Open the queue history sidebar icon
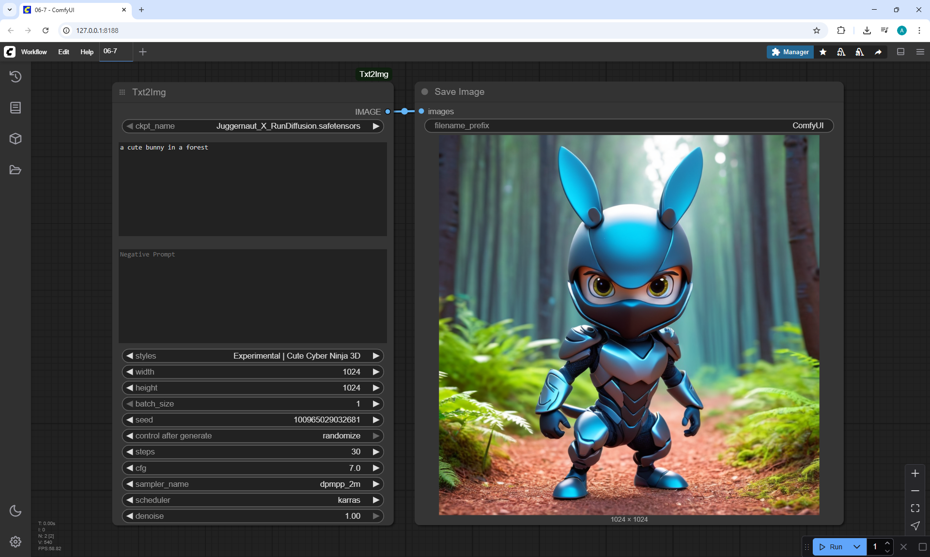Viewport: 930px width, 557px height. click(15, 76)
